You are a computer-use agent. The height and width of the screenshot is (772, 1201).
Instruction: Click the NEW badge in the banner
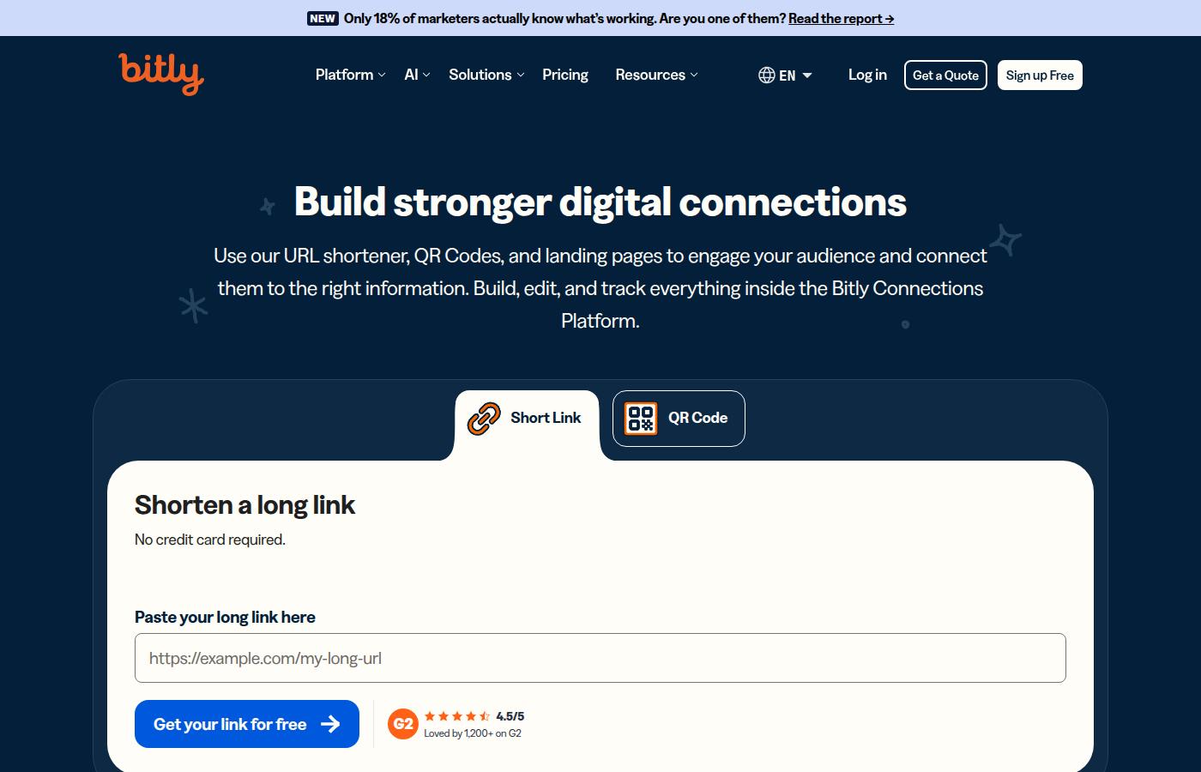coord(323,18)
